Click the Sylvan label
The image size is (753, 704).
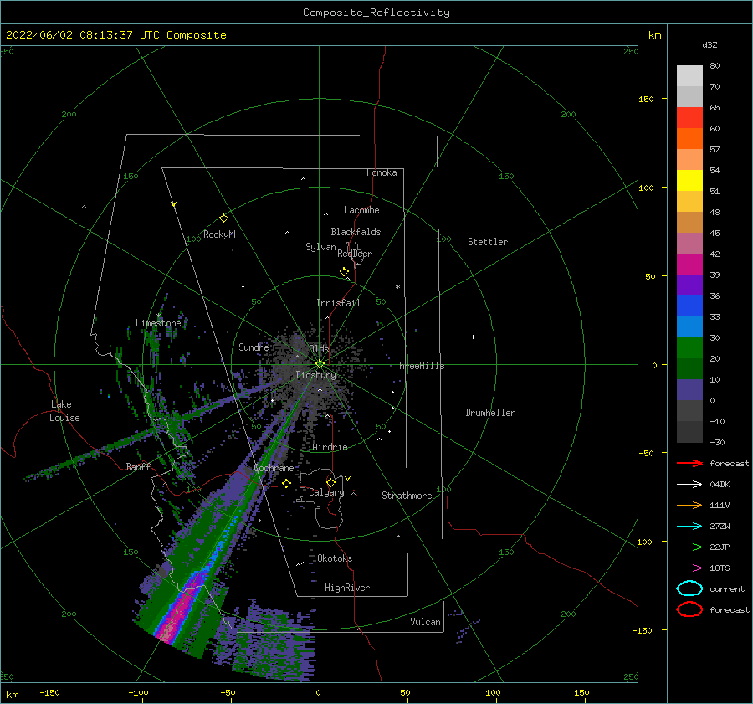pyautogui.click(x=320, y=247)
